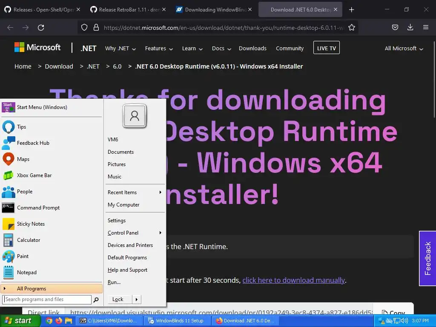Go to Microsoft home via logo
Image resolution: width=436 pixels, height=327 pixels.
[x=37, y=47]
